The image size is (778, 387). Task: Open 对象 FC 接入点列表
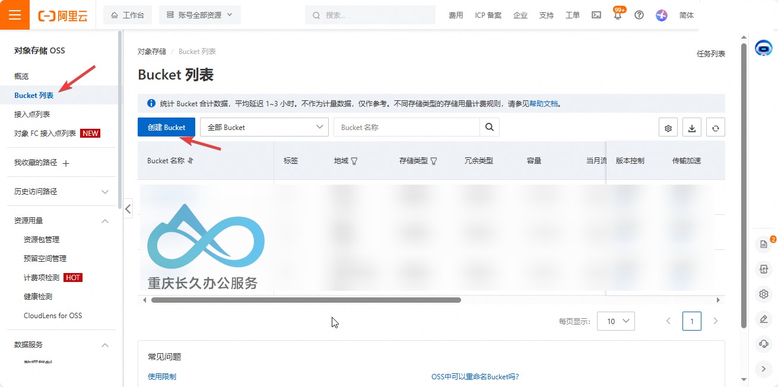45,134
